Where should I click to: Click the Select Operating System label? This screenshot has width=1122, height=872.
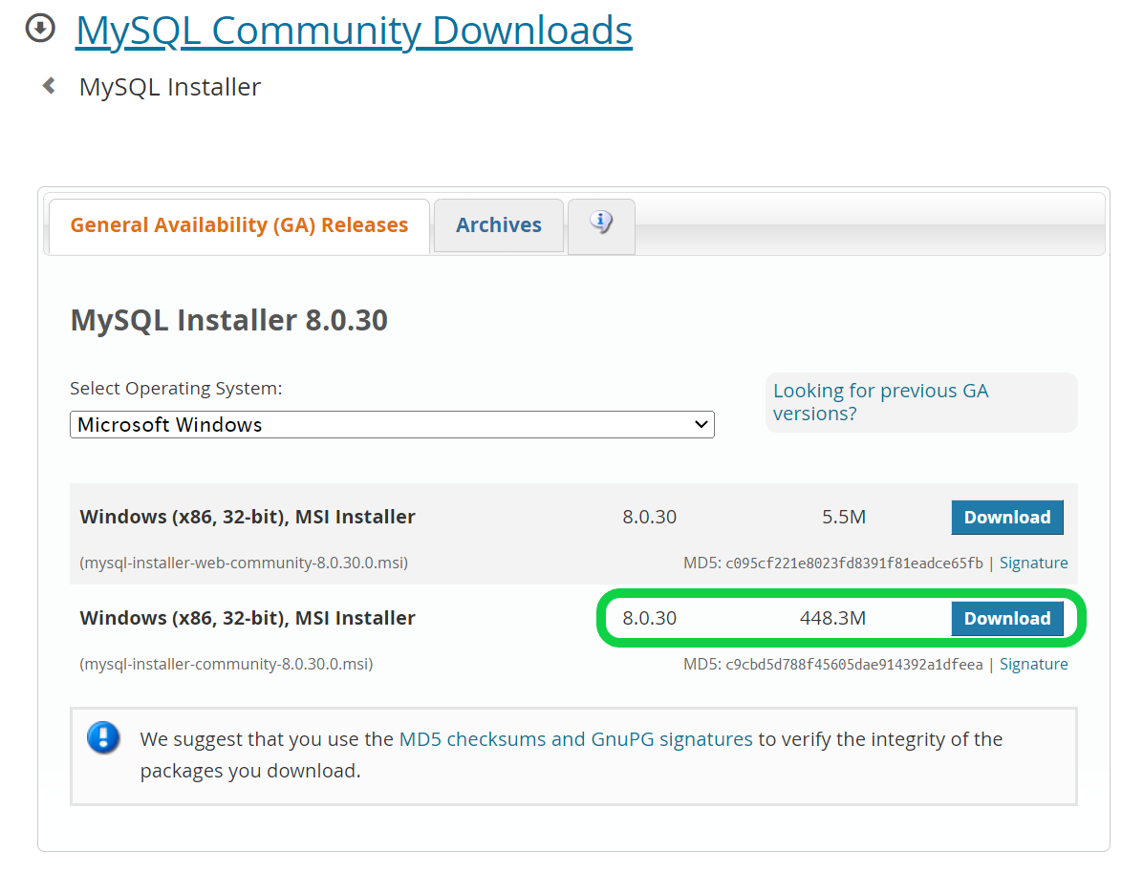tap(176, 389)
